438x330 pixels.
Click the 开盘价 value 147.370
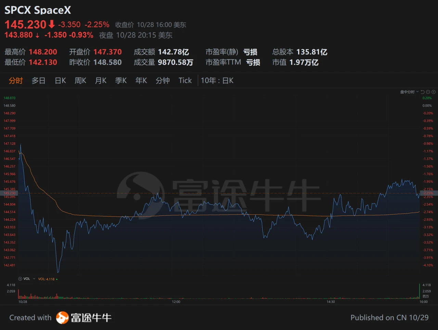click(107, 52)
